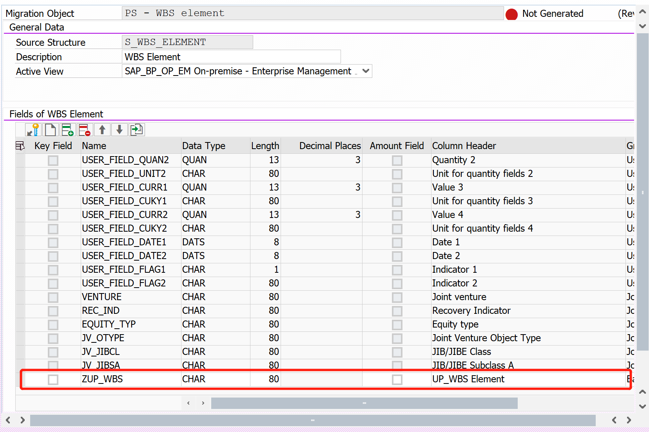Viewport: 649px width, 432px height.
Task: Check the Key Field box for VENTURE
Action: (53, 297)
